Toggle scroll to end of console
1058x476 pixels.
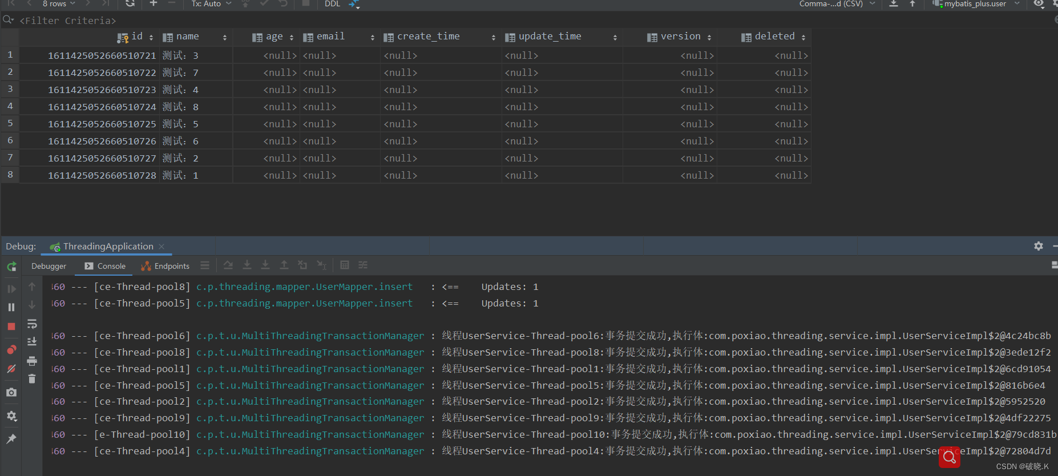point(32,341)
